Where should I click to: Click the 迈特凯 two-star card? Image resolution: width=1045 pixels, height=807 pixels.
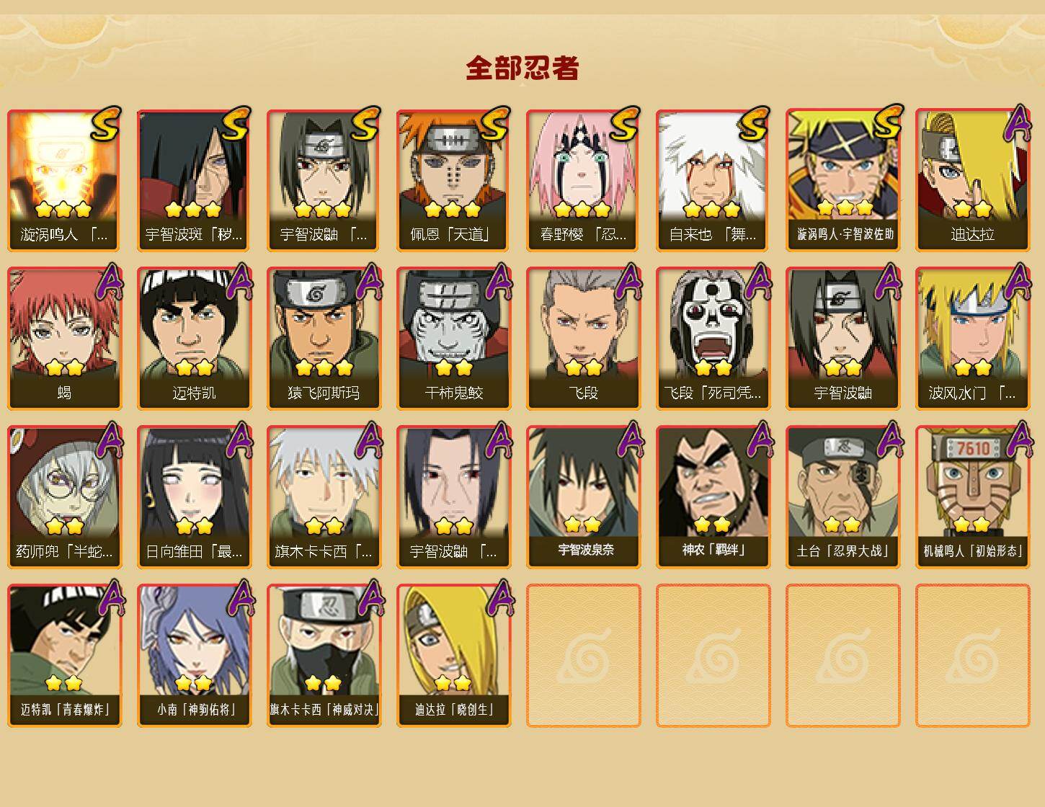(194, 339)
